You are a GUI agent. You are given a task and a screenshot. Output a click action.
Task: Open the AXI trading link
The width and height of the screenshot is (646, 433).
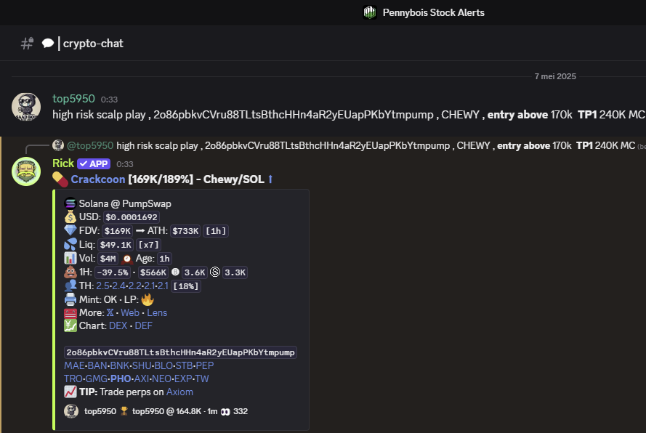click(141, 379)
